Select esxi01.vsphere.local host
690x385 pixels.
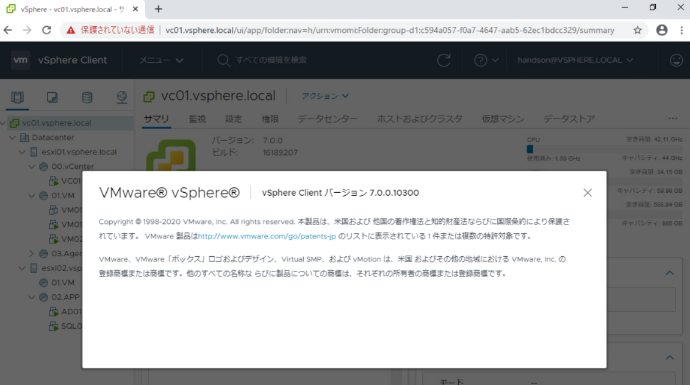(79, 153)
